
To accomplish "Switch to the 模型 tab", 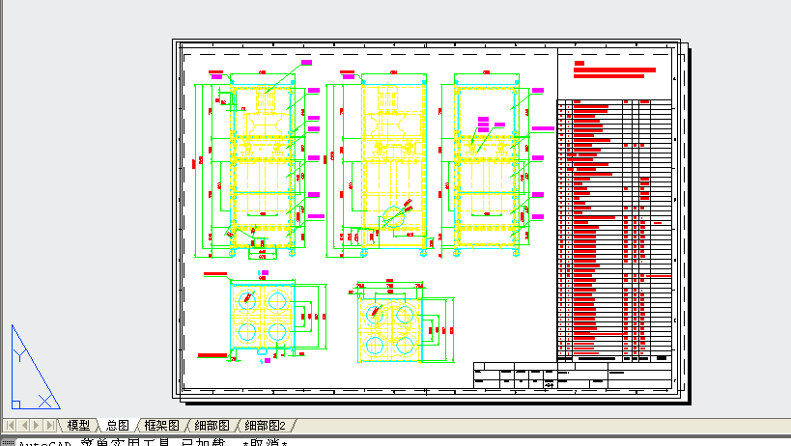I will click(x=78, y=426).
